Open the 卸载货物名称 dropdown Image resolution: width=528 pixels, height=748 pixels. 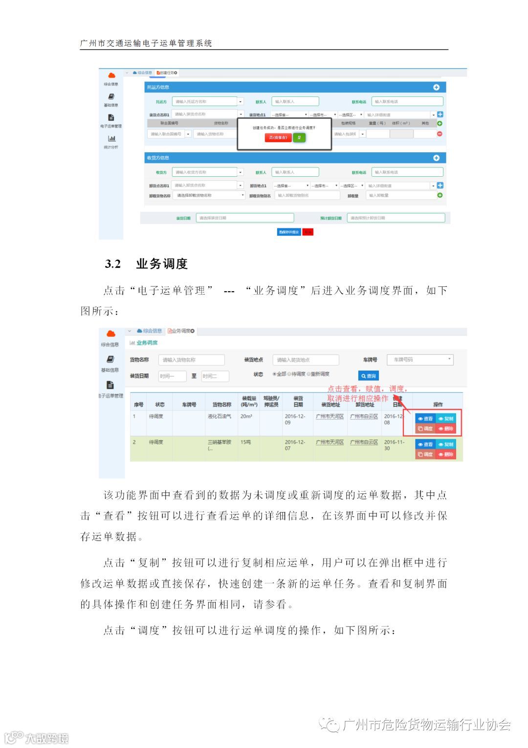(209, 195)
